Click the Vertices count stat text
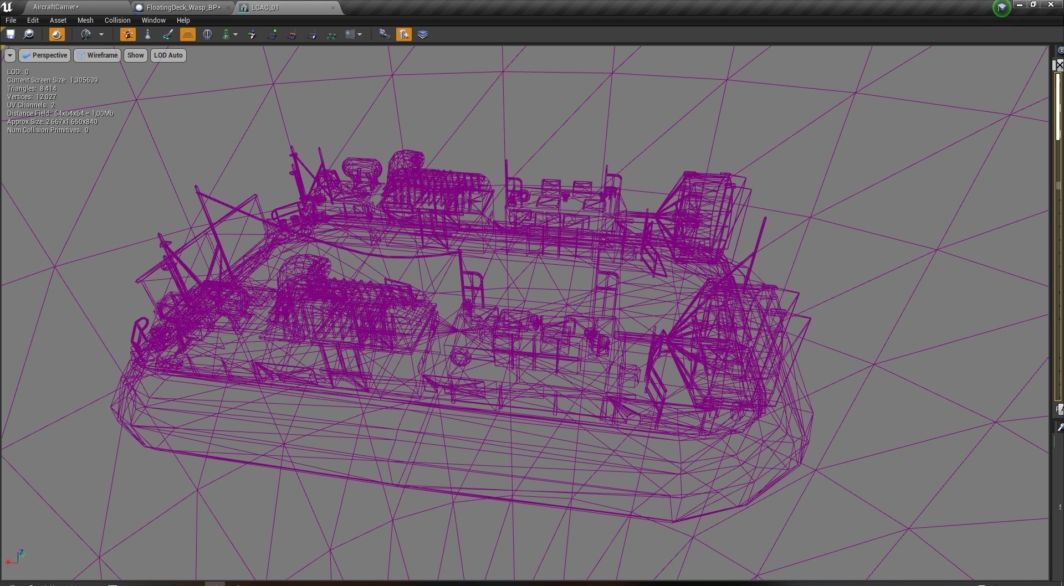 [x=32, y=97]
